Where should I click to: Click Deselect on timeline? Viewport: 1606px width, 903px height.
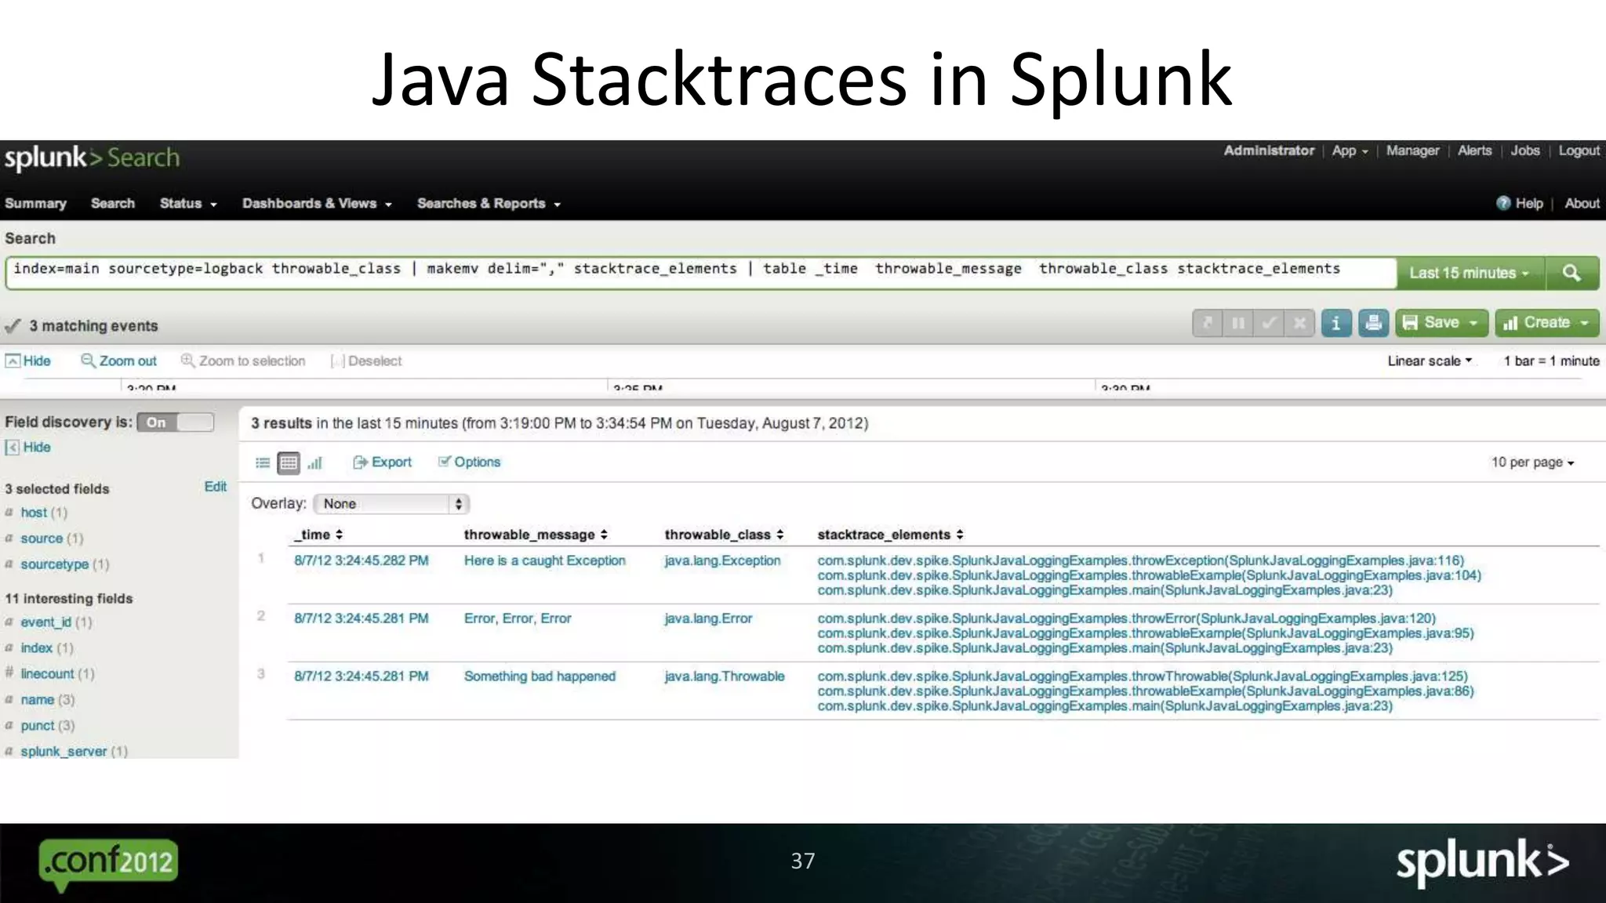pos(366,361)
